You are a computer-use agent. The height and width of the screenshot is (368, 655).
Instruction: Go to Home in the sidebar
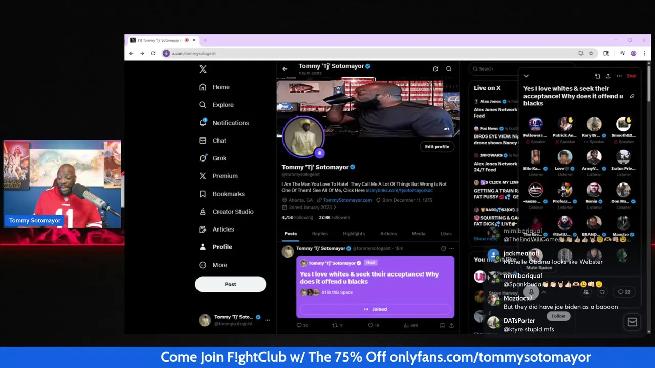click(214, 87)
